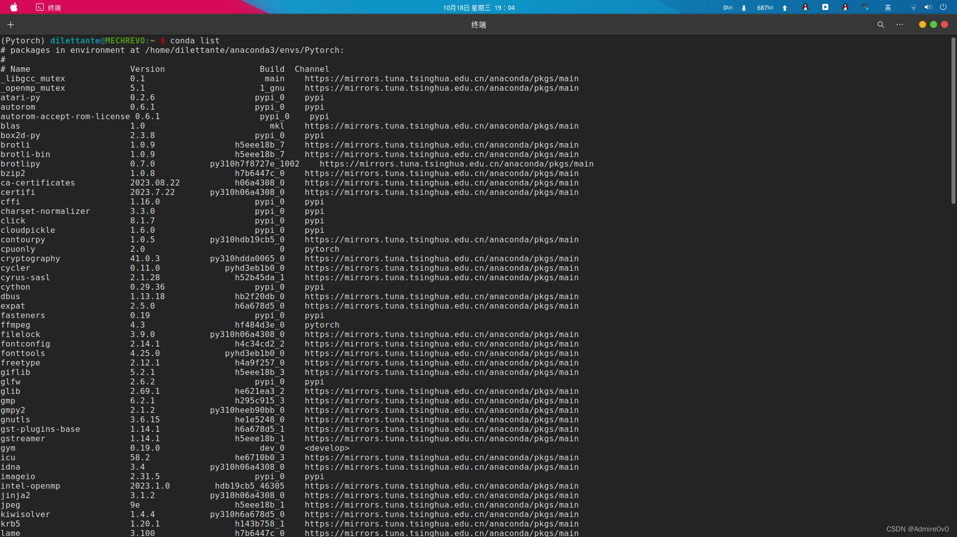Click the 'autorom-accept-rom-license' package name

65,117
